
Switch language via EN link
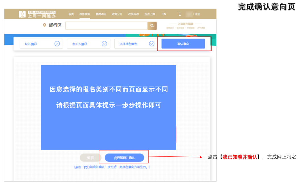(164, 14)
